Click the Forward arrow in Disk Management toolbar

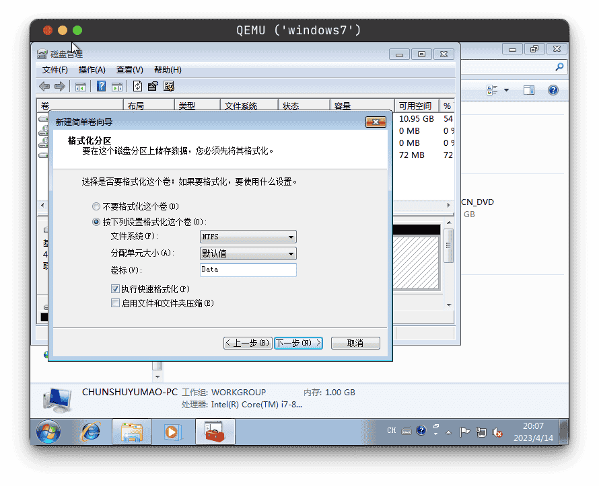tap(60, 87)
